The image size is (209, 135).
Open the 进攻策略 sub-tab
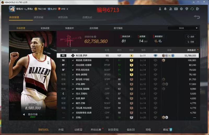coord(94,28)
